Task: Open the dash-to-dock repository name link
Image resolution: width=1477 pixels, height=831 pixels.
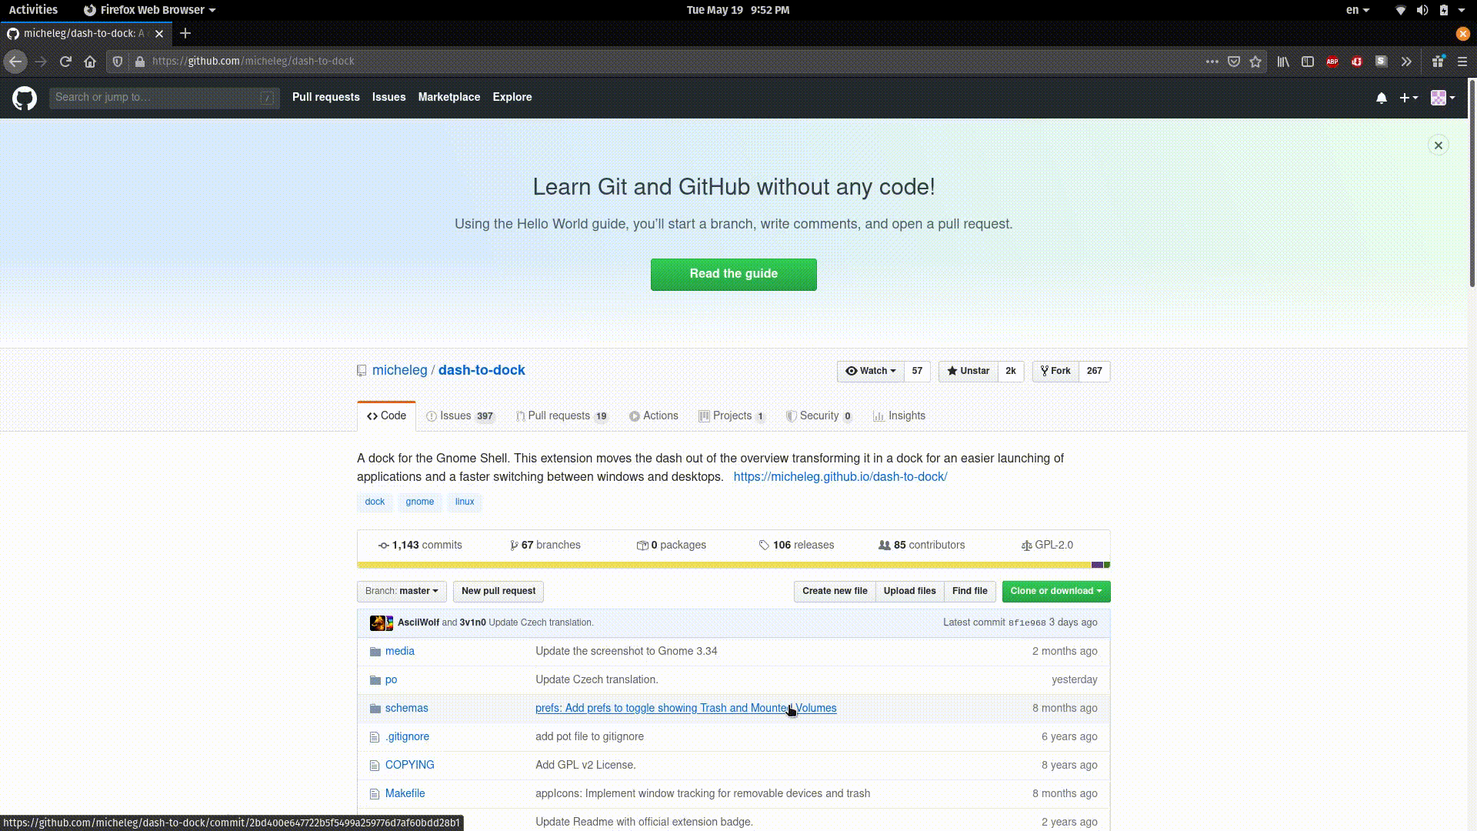Action: click(482, 370)
